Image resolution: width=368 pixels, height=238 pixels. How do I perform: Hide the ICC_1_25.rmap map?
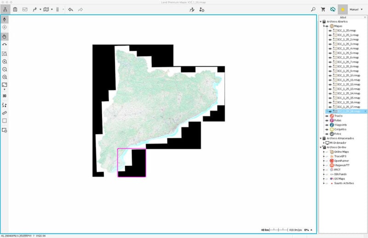pyautogui.click(x=330, y=31)
